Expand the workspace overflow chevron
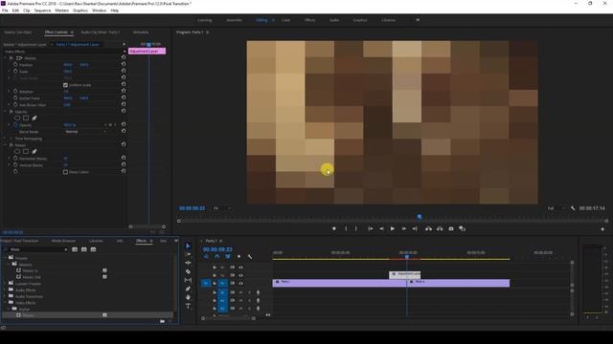Image resolution: width=613 pixels, height=344 pixels. 418,20
